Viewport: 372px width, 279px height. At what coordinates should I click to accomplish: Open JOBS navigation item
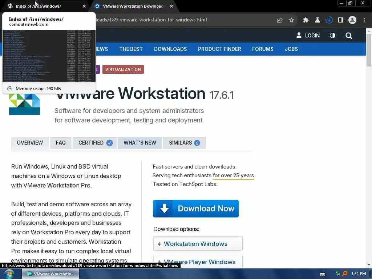(x=291, y=49)
